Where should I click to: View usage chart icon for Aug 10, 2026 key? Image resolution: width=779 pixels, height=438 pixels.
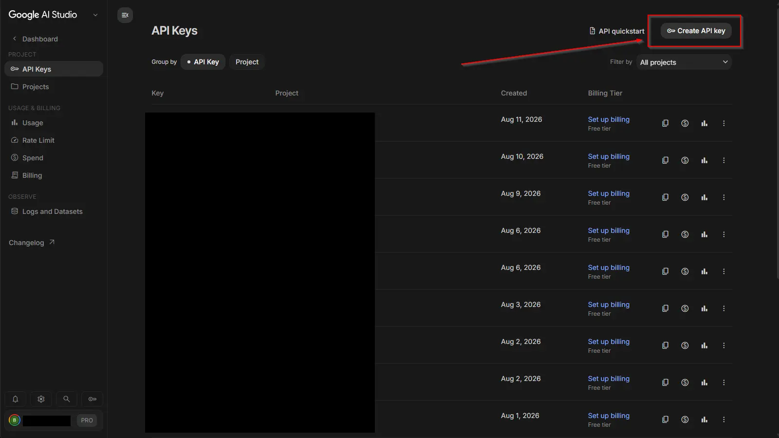tap(704, 160)
